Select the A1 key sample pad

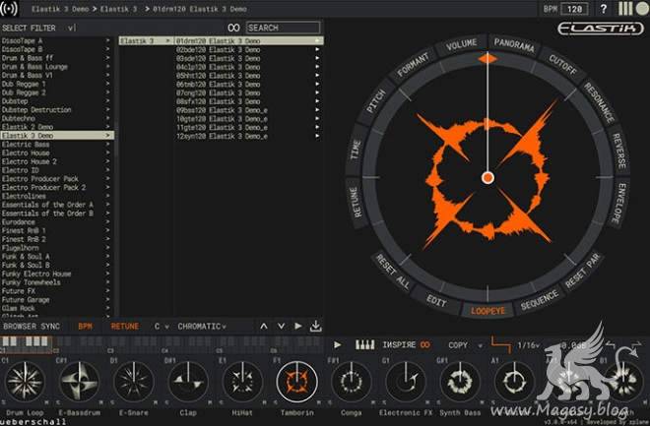(x=514, y=382)
